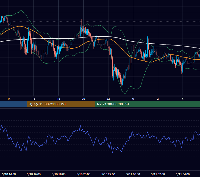Click time axis label 20
The image size is (200, 177).
click(83, 99)
